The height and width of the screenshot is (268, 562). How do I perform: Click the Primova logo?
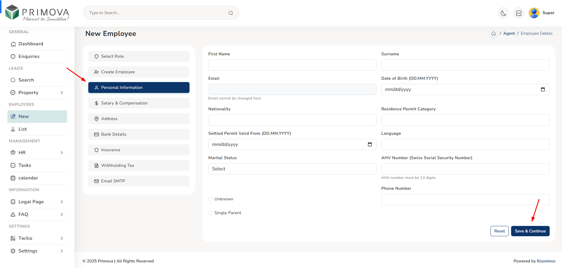tap(37, 13)
